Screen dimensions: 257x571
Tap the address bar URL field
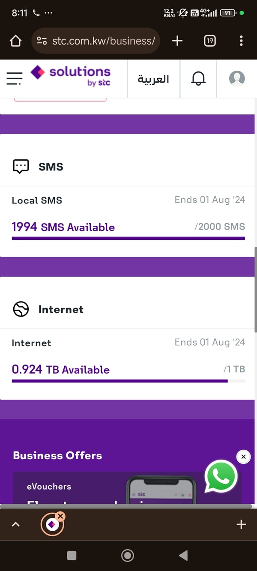click(103, 41)
